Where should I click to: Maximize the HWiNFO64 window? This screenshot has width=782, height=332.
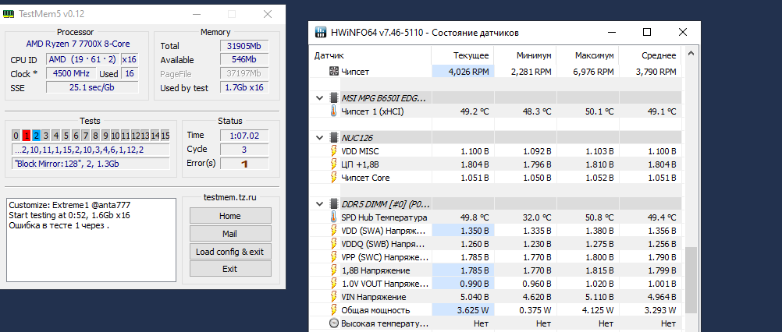[647, 33]
